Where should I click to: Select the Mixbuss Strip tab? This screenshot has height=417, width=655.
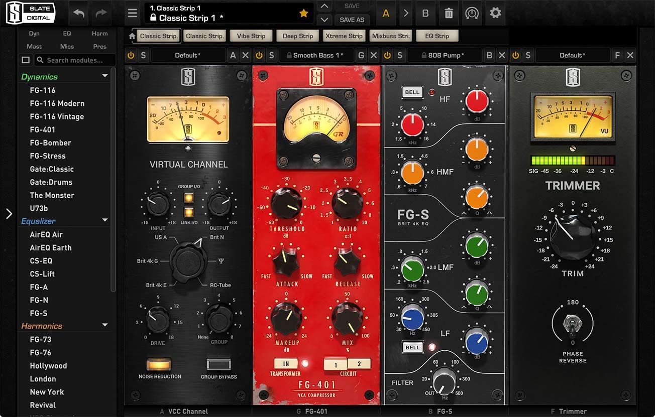pos(391,36)
